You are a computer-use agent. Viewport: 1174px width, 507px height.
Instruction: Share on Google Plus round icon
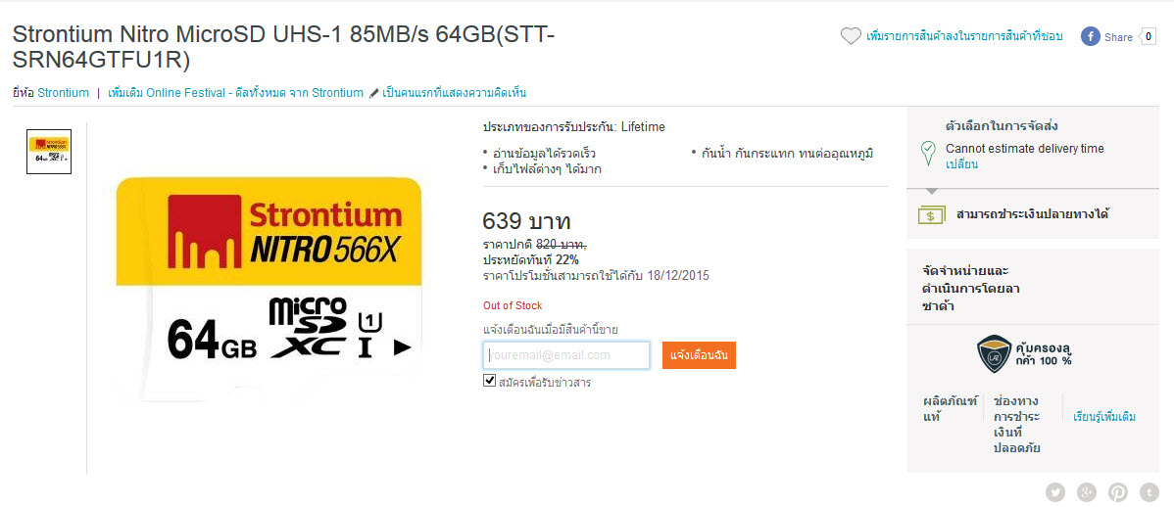[x=1087, y=492]
